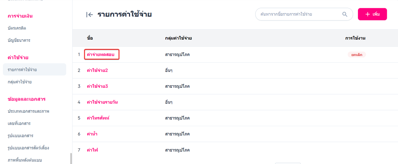Viewport: 398px width, 164px height.
Task: Open เลขที่เอกสาร in sidebar
Action: tap(19, 124)
